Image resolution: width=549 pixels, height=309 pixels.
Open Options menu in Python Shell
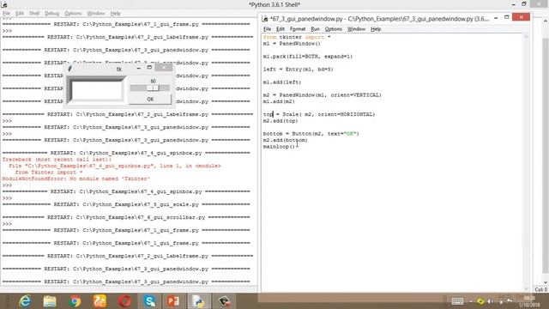(x=73, y=14)
